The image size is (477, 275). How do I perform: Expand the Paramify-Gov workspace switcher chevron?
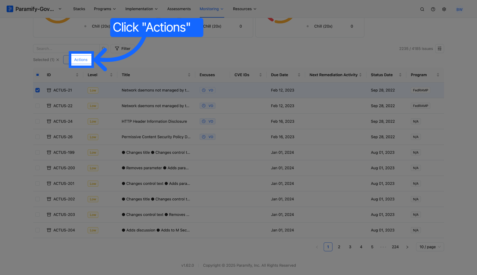point(60,9)
